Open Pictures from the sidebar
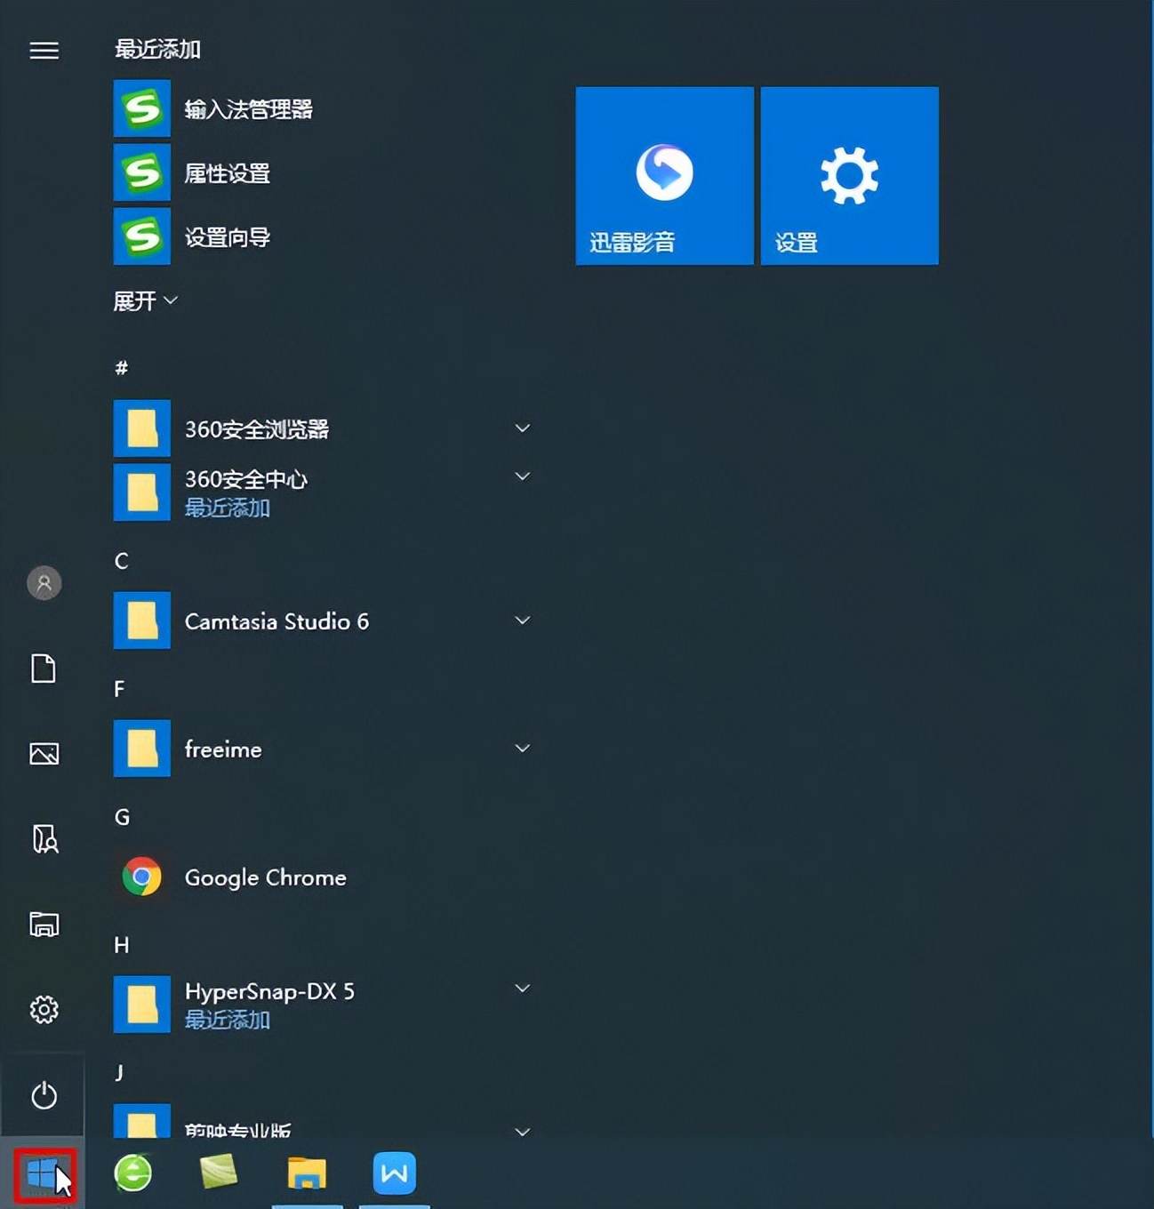 coord(44,752)
